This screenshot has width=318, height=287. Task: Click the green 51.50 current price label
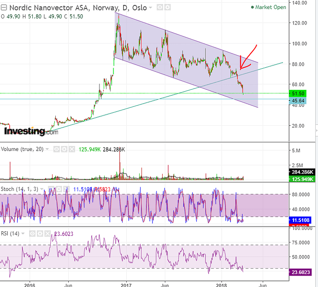(298, 94)
